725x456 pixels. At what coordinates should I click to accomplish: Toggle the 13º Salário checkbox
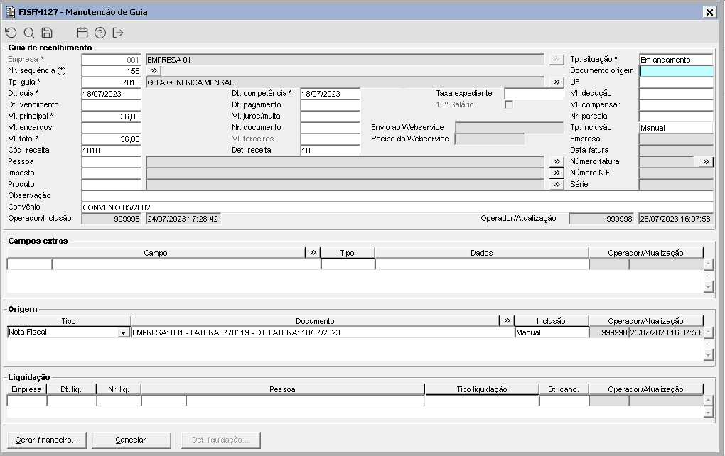click(x=509, y=105)
